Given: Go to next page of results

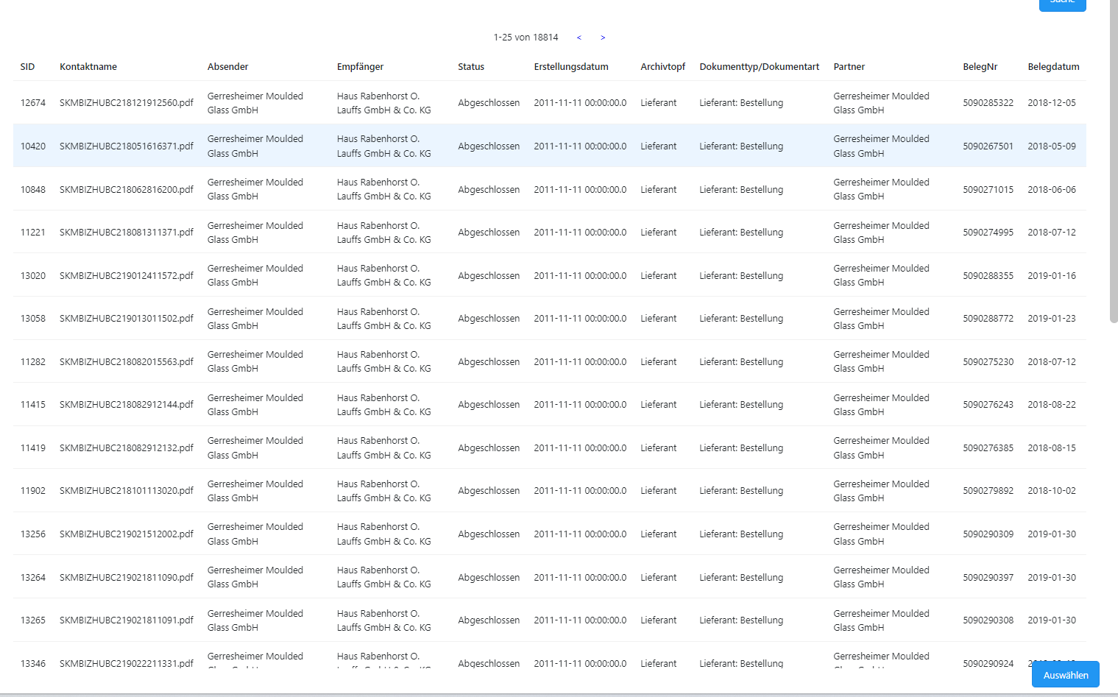Looking at the screenshot, I should point(603,38).
